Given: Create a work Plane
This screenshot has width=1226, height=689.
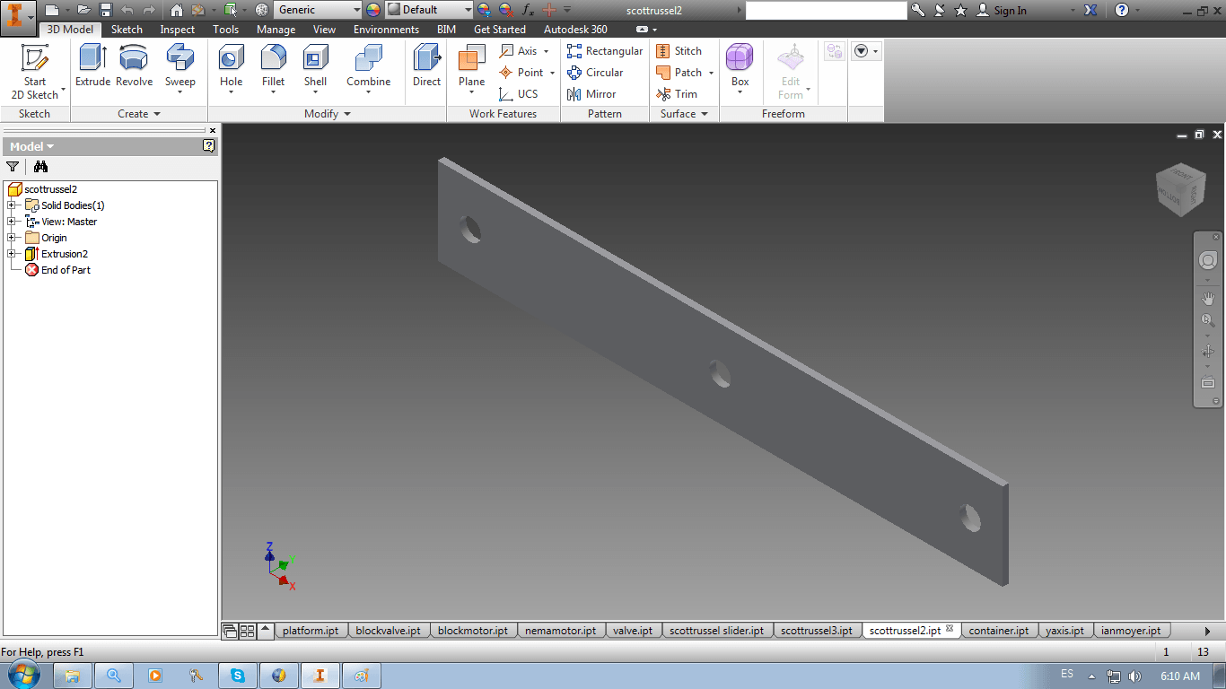Looking at the screenshot, I should (471, 70).
